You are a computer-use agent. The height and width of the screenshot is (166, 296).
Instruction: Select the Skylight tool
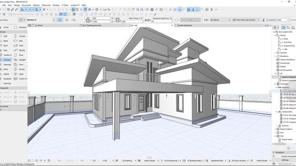point(20,59)
